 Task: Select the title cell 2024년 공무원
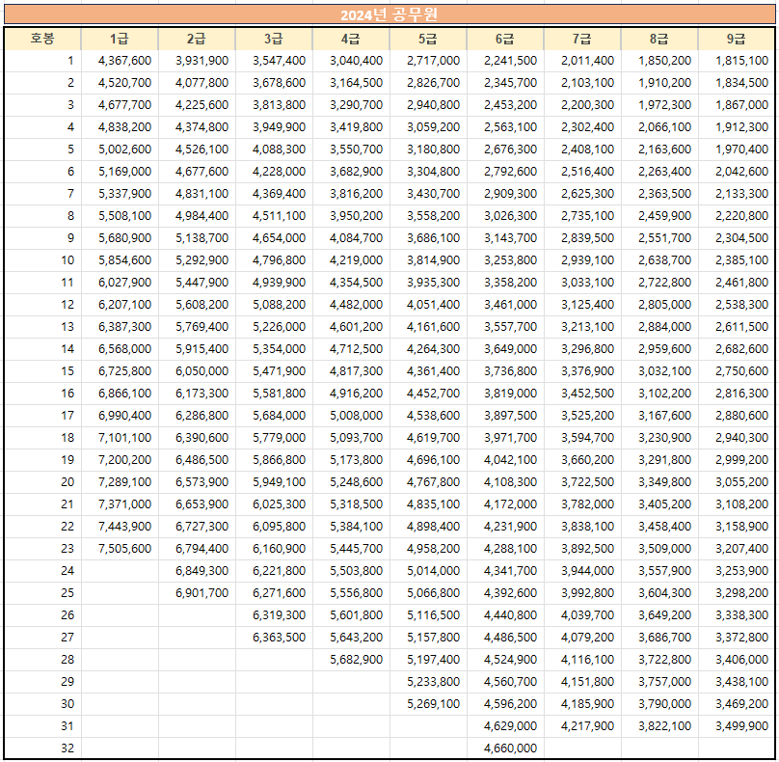point(389,14)
